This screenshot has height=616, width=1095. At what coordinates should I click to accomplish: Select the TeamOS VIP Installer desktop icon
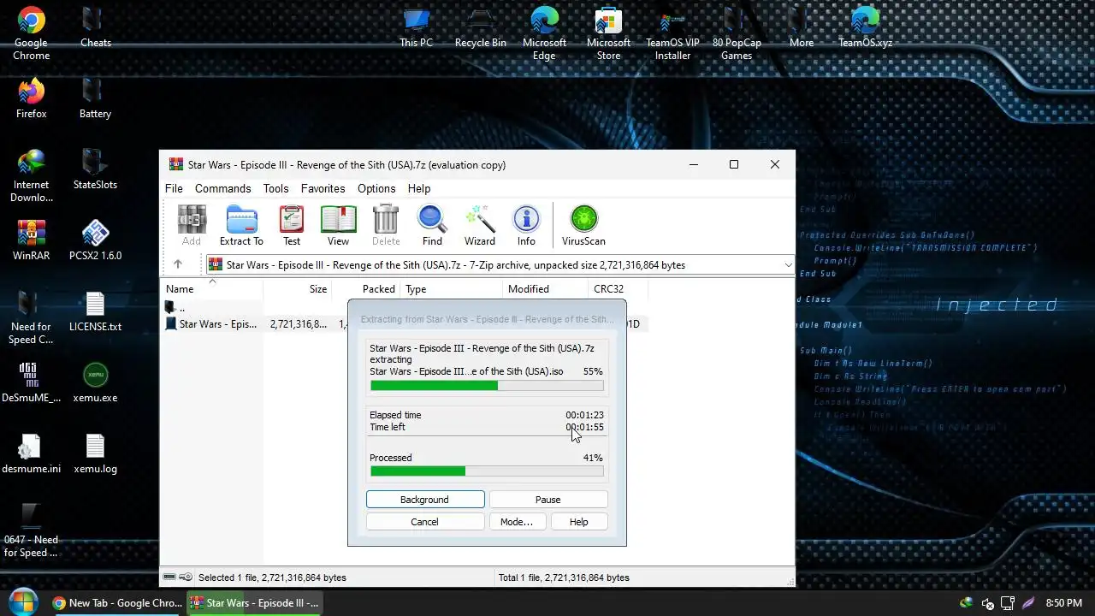click(672, 34)
